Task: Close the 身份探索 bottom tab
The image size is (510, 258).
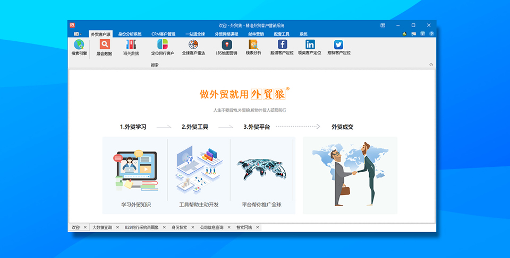Action: (192, 227)
